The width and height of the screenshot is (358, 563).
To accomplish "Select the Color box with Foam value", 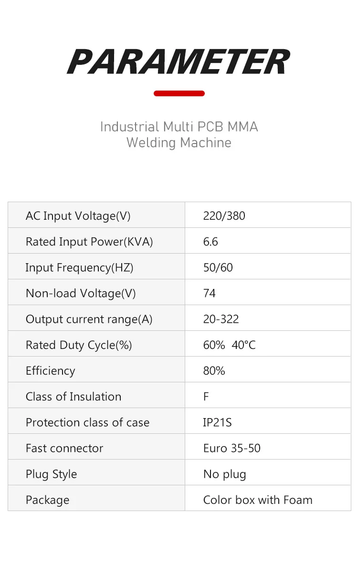I will (258, 500).
